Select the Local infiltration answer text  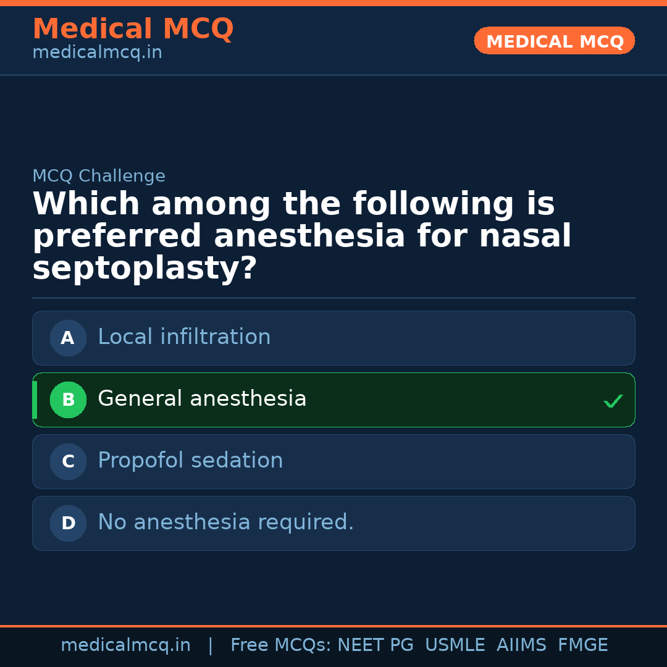click(184, 337)
